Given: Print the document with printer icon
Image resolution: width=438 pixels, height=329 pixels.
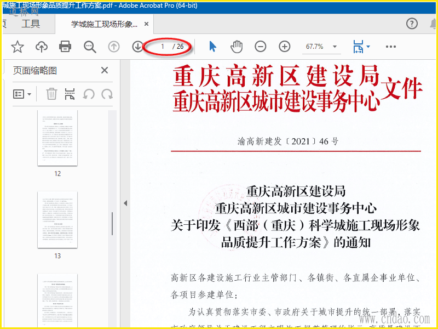Looking at the screenshot, I should [x=65, y=47].
